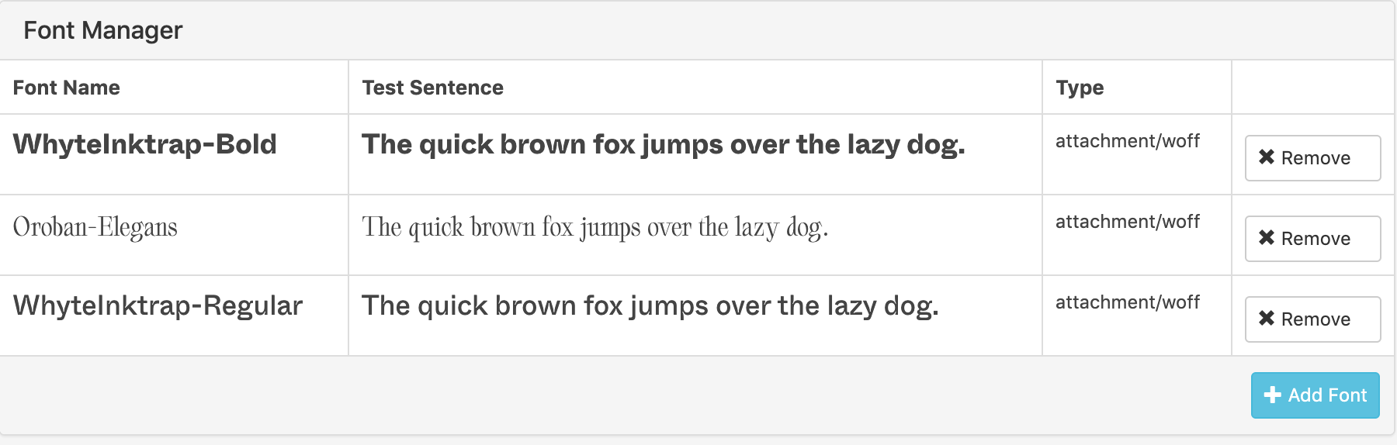Click the Type column header
The image size is (1397, 445).
[x=1080, y=88]
